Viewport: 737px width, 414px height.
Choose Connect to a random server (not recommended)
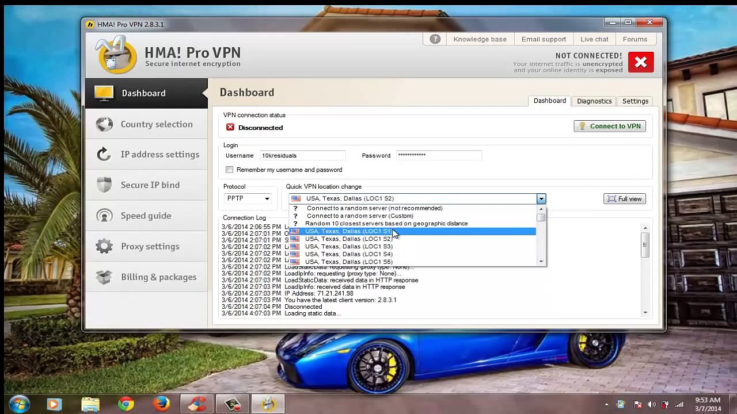pyautogui.click(x=374, y=208)
